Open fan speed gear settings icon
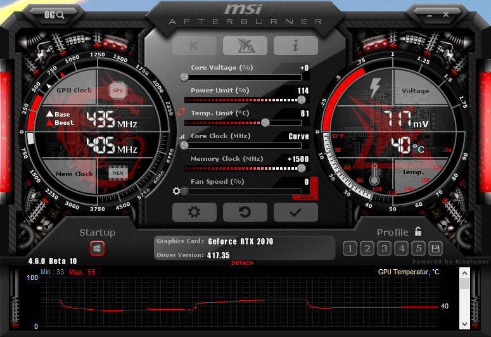Image resolution: width=491 pixels, height=337 pixels. click(177, 191)
